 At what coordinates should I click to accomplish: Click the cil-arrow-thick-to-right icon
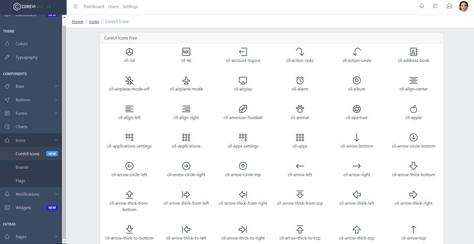243,229
